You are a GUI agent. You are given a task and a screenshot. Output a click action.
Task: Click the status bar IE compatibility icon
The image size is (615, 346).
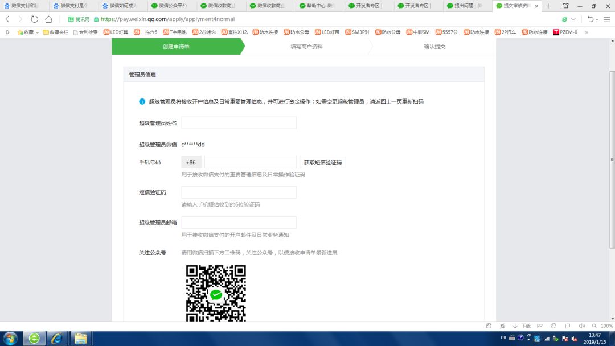tap(553, 326)
